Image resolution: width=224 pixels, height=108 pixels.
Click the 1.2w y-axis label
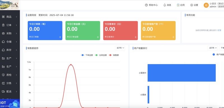(x=29, y=62)
